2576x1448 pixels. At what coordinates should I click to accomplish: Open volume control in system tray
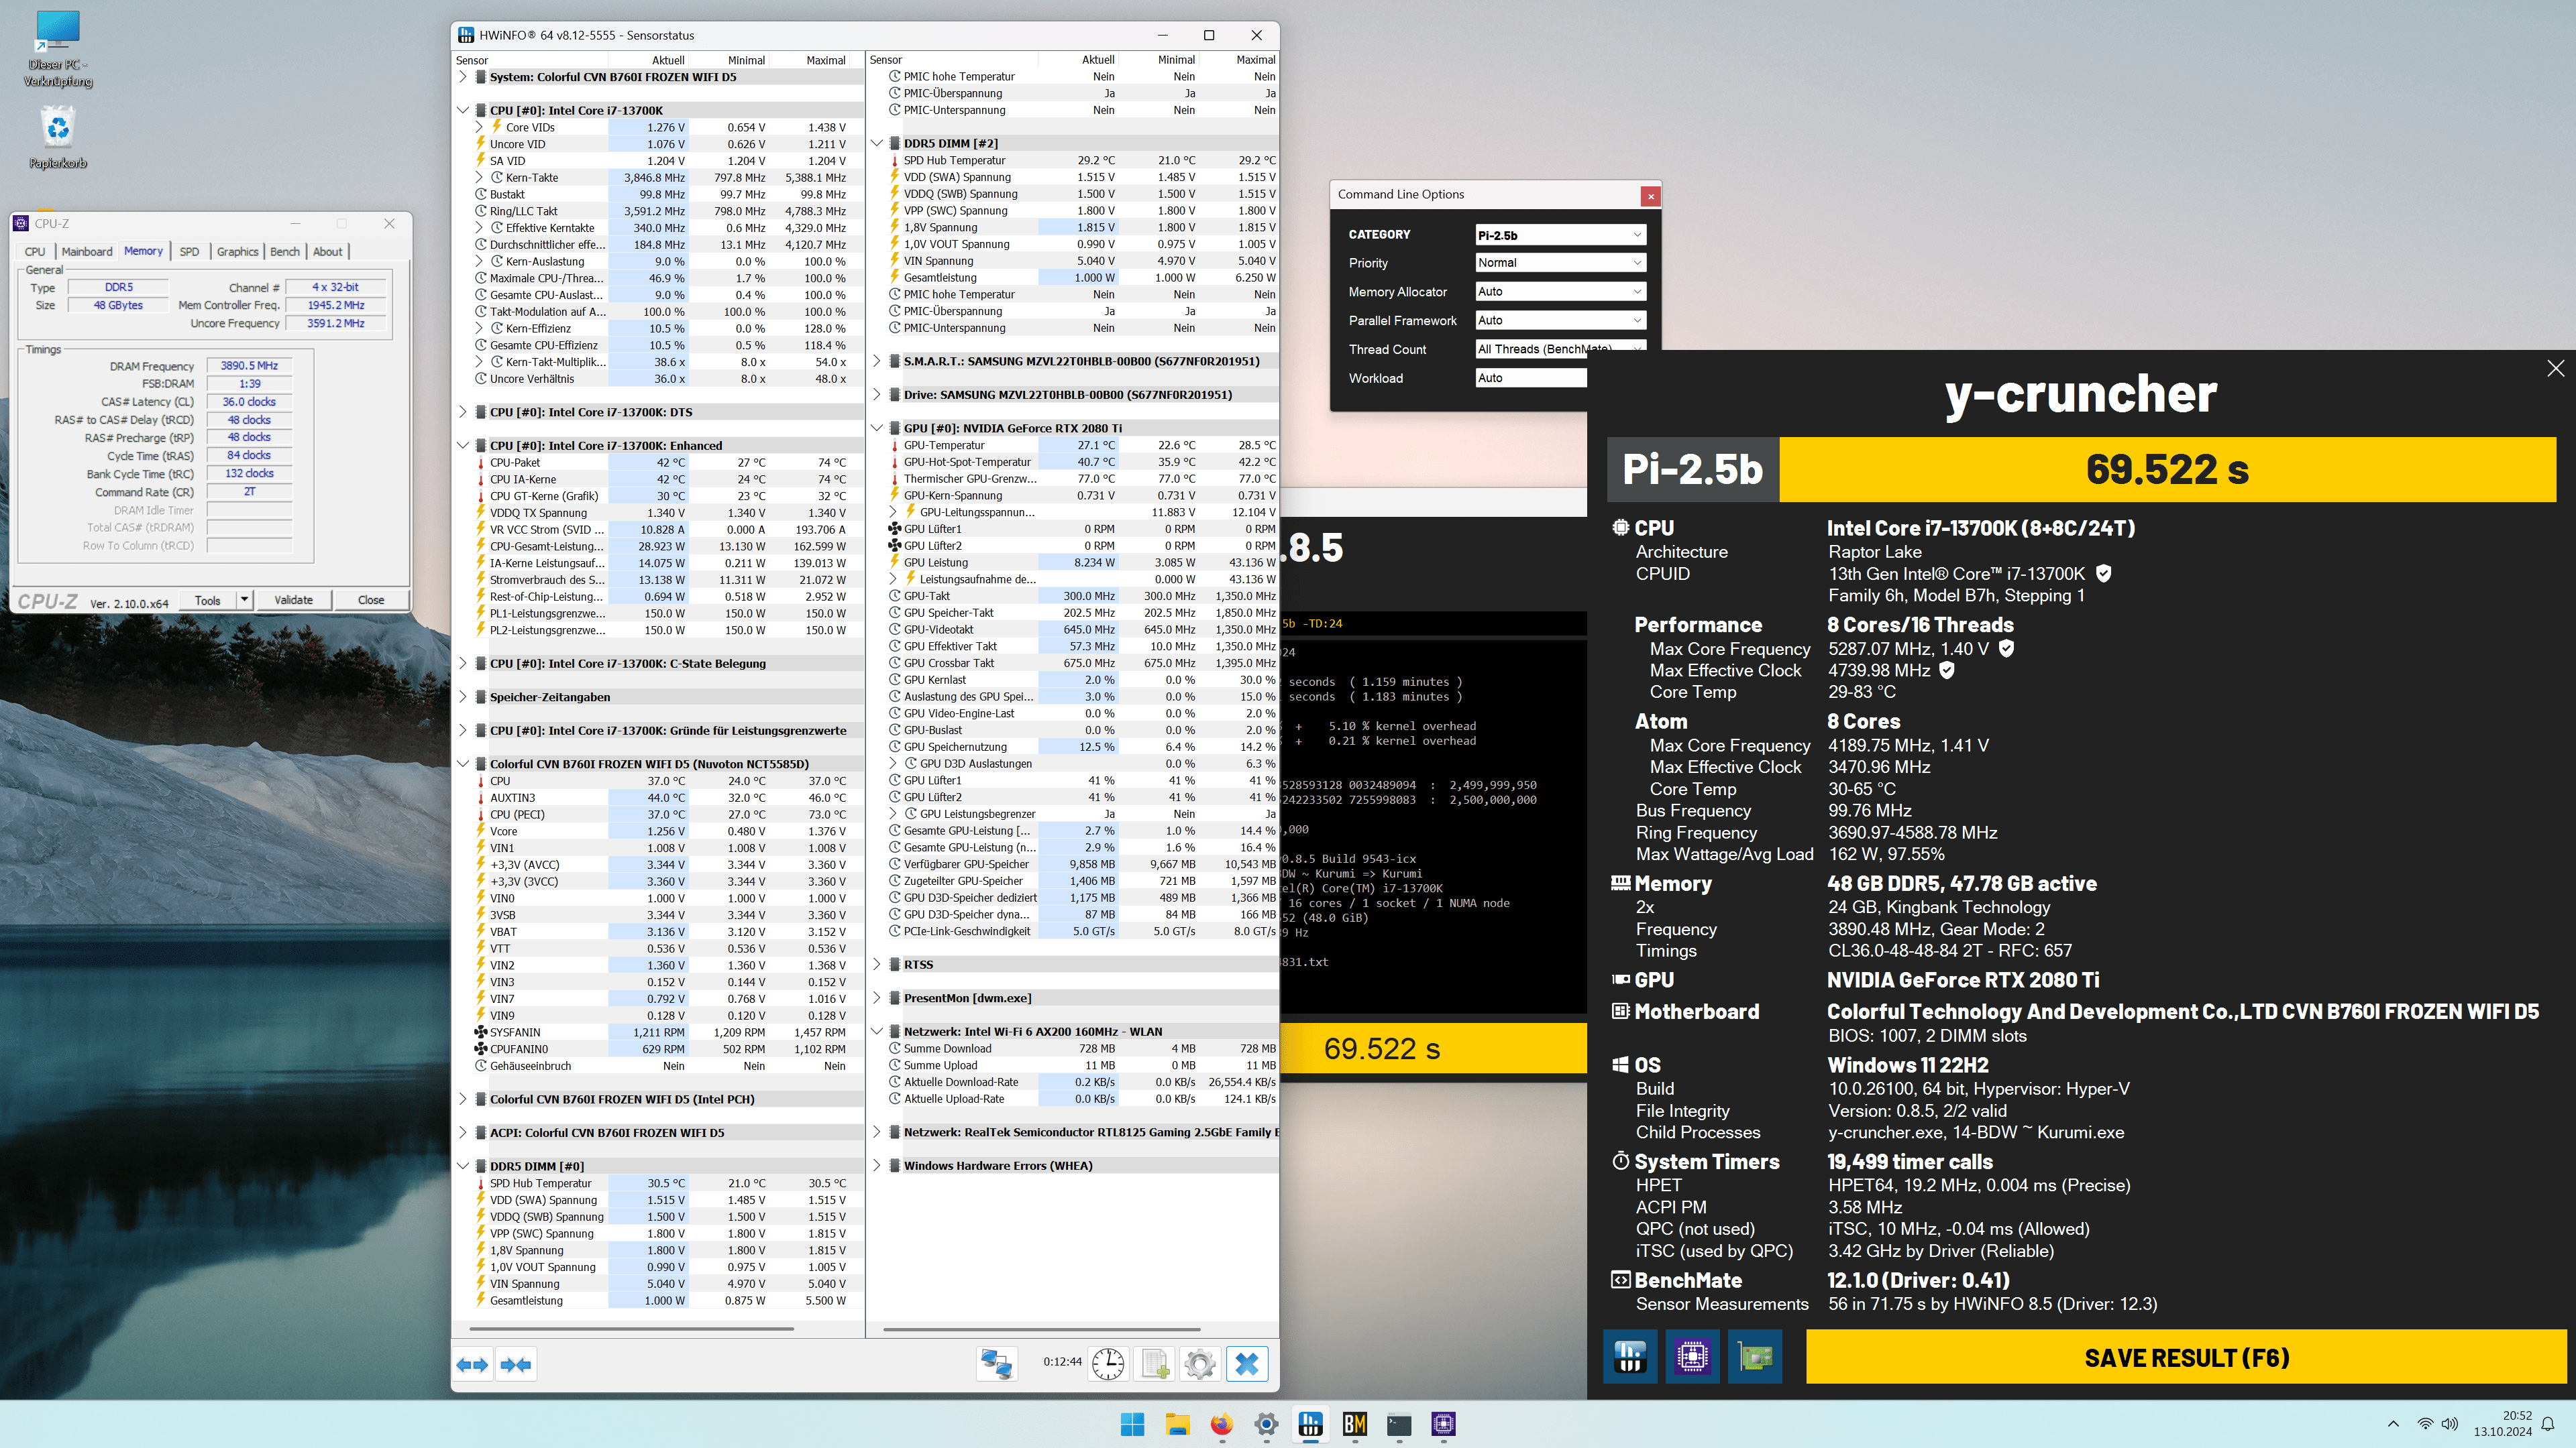(2449, 1424)
